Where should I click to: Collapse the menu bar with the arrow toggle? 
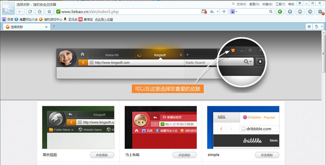click(x=233, y=4)
